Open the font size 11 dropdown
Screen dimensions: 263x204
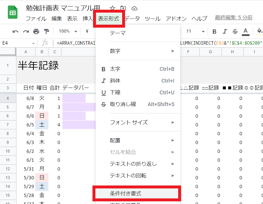tap(195, 31)
